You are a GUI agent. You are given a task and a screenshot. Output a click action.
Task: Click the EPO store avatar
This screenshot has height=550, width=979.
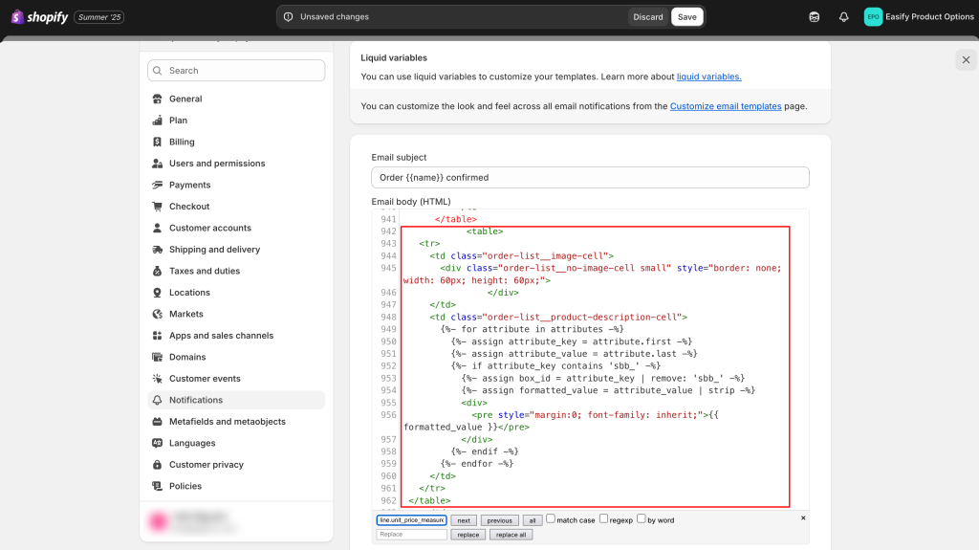point(873,17)
